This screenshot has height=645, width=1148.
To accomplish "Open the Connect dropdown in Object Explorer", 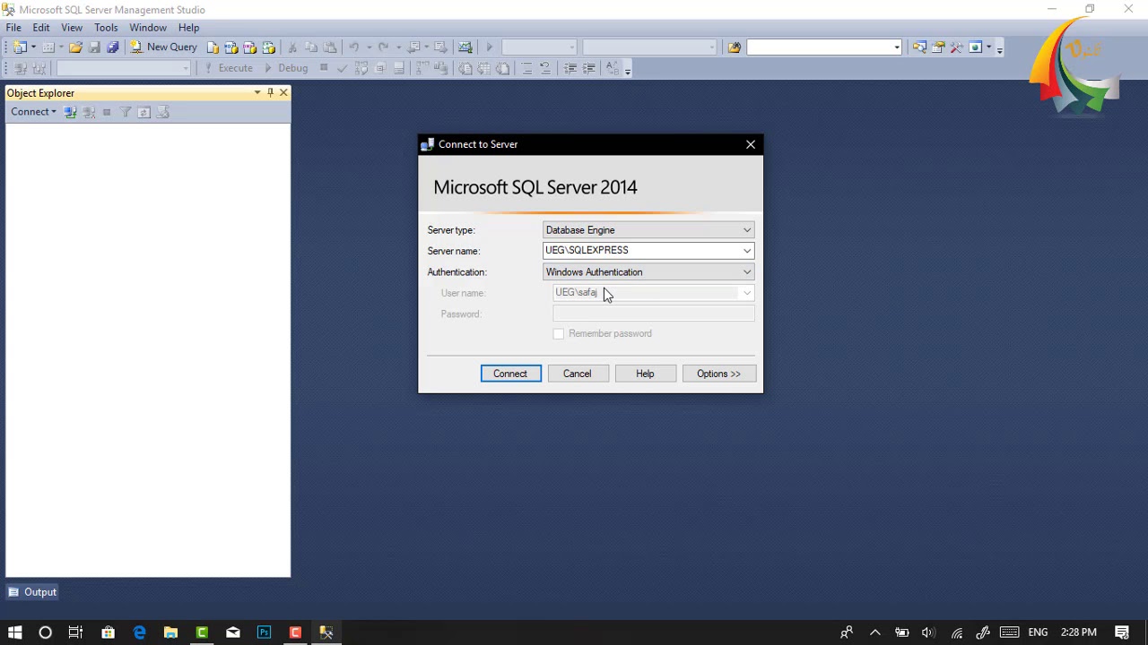I will point(33,112).
